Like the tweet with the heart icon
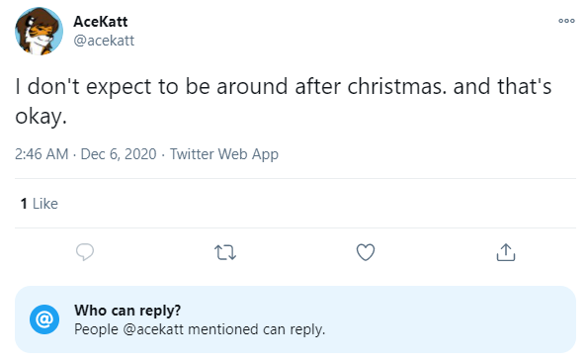 click(x=366, y=252)
